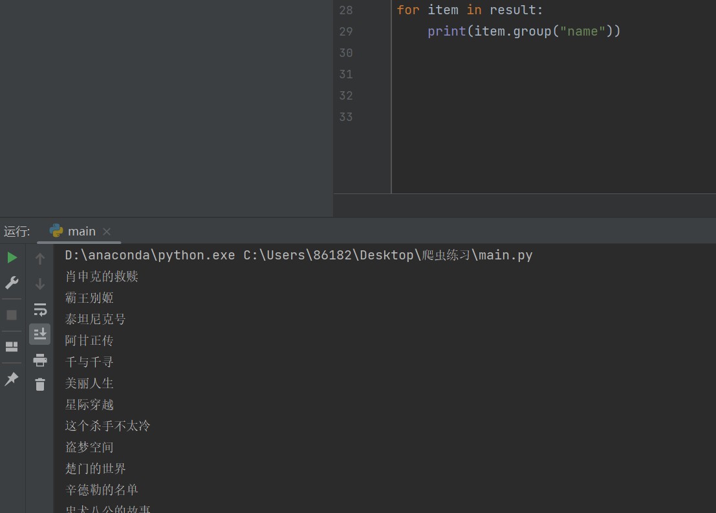
Task: Toggle Scroll to End in console
Action: coord(40,334)
